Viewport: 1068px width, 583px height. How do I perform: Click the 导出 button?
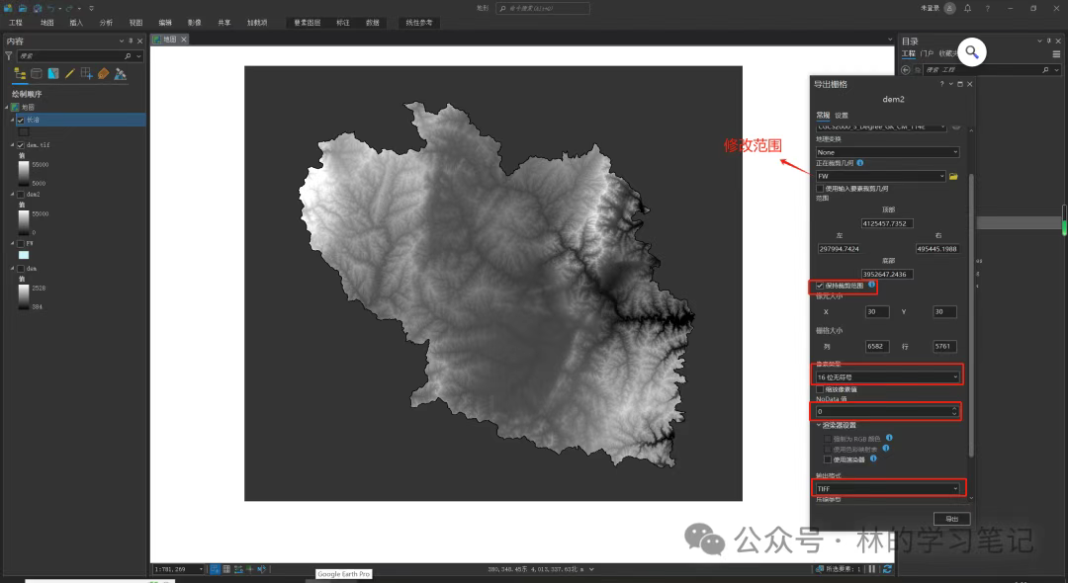pyautogui.click(x=951, y=519)
